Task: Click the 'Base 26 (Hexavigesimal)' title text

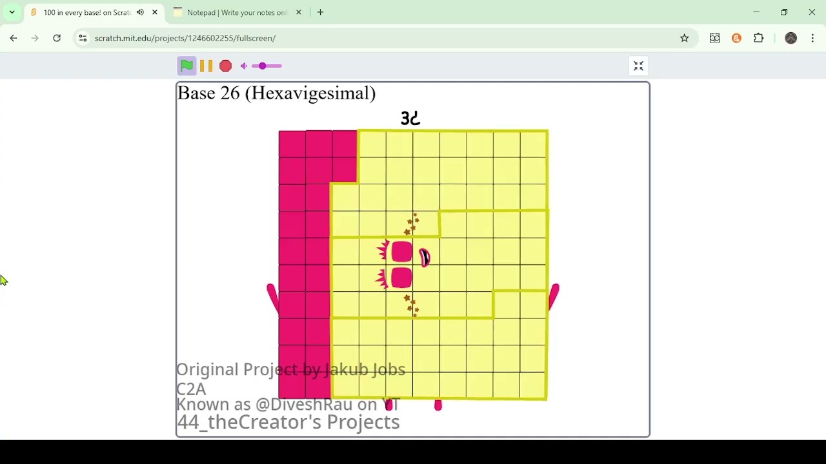Action: click(276, 93)
